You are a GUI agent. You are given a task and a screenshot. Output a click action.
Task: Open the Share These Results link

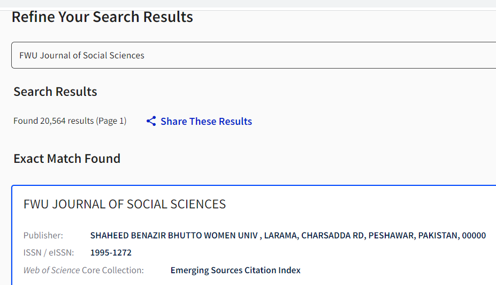click(206, 121)
